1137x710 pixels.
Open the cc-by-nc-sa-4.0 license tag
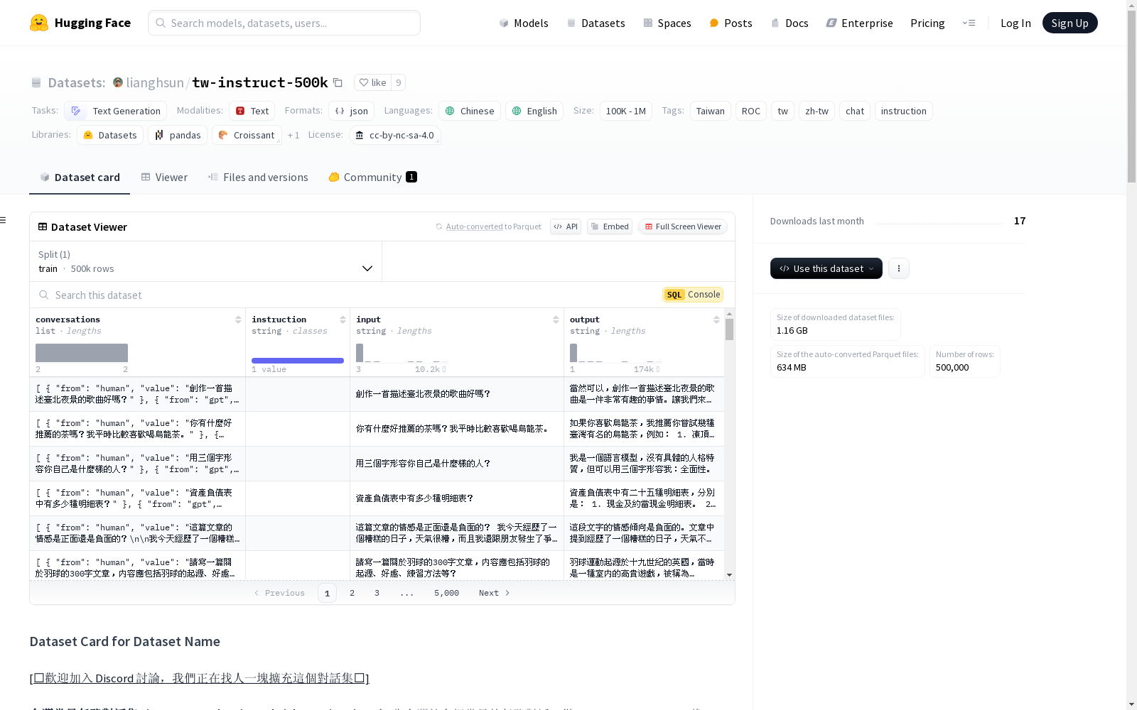click(395, 135)
